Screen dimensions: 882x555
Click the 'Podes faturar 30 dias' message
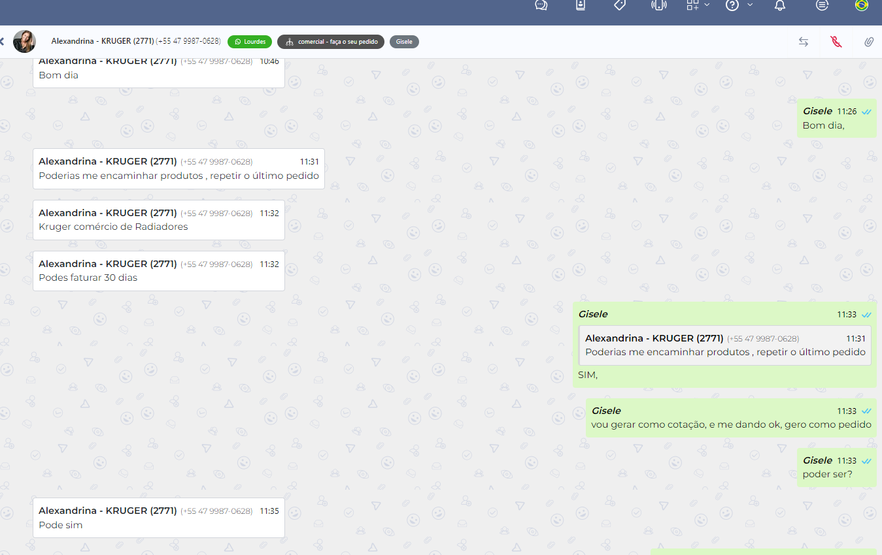point(88,277)
